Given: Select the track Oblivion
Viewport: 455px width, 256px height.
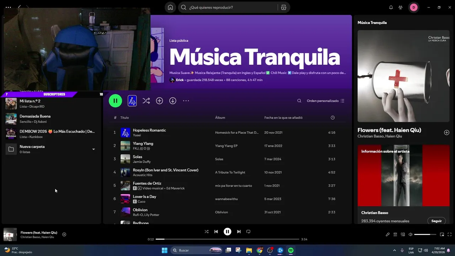Looking at the screenshot, I should [x=140, y=210].
